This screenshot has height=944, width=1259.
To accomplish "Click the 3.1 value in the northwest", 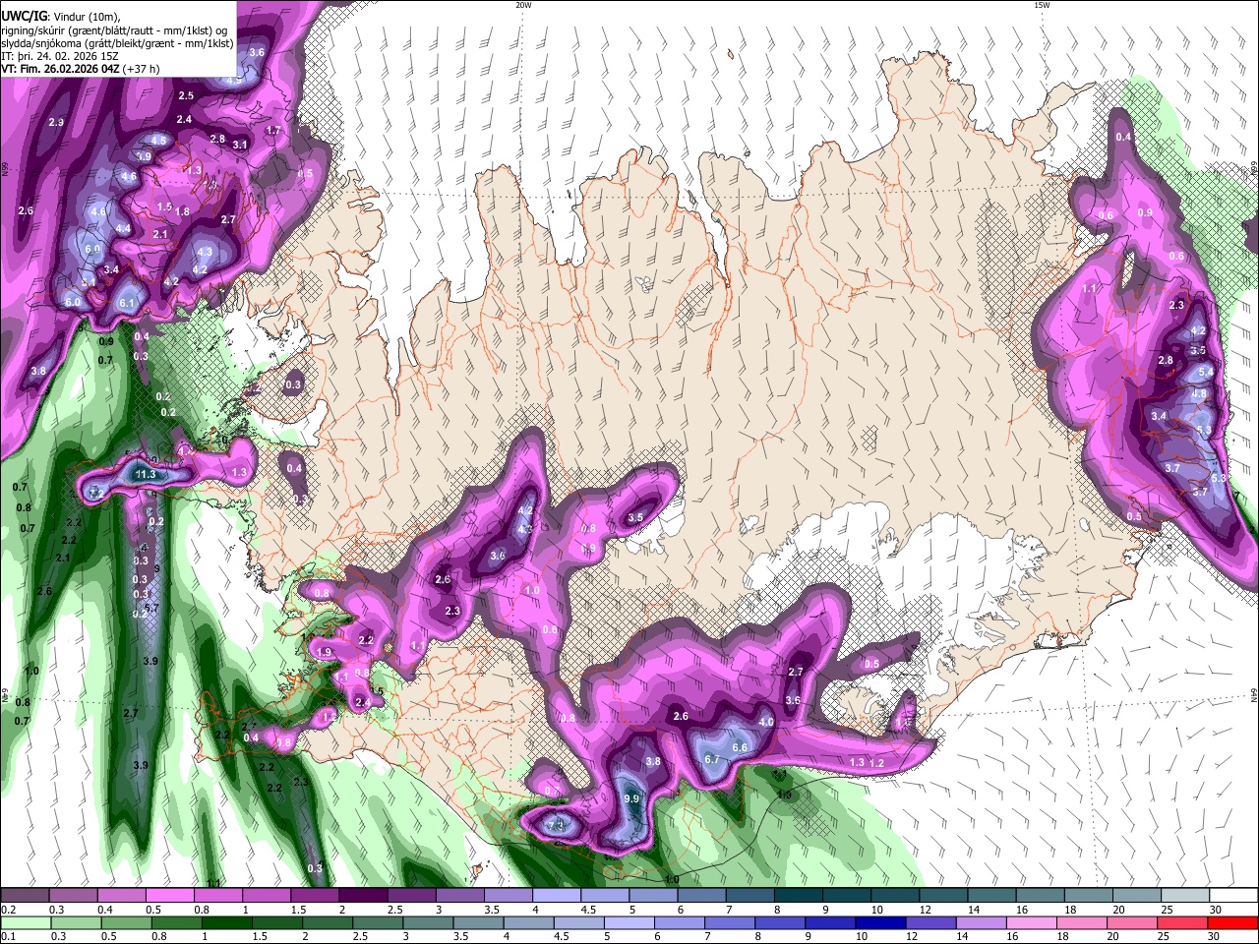I will tap(240, 145).
